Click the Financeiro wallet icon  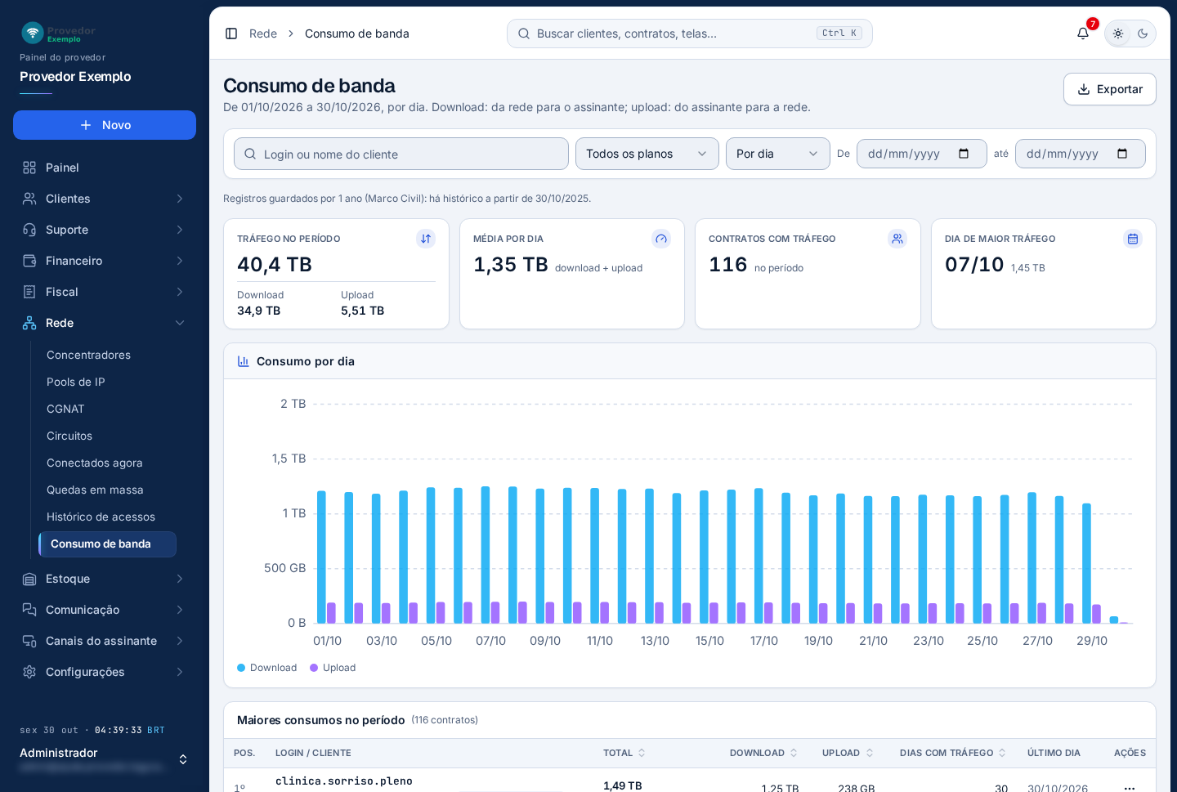click(29, 261)
